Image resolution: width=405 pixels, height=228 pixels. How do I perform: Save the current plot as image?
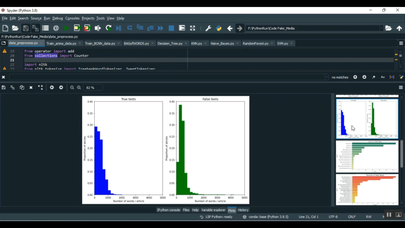point(4,88)
